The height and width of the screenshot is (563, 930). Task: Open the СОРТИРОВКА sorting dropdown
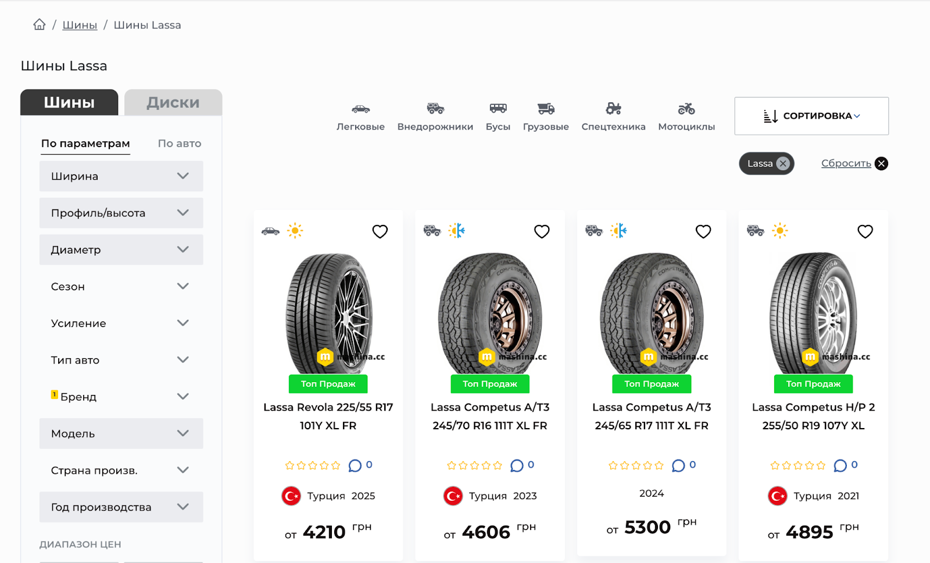pos(811,116)
